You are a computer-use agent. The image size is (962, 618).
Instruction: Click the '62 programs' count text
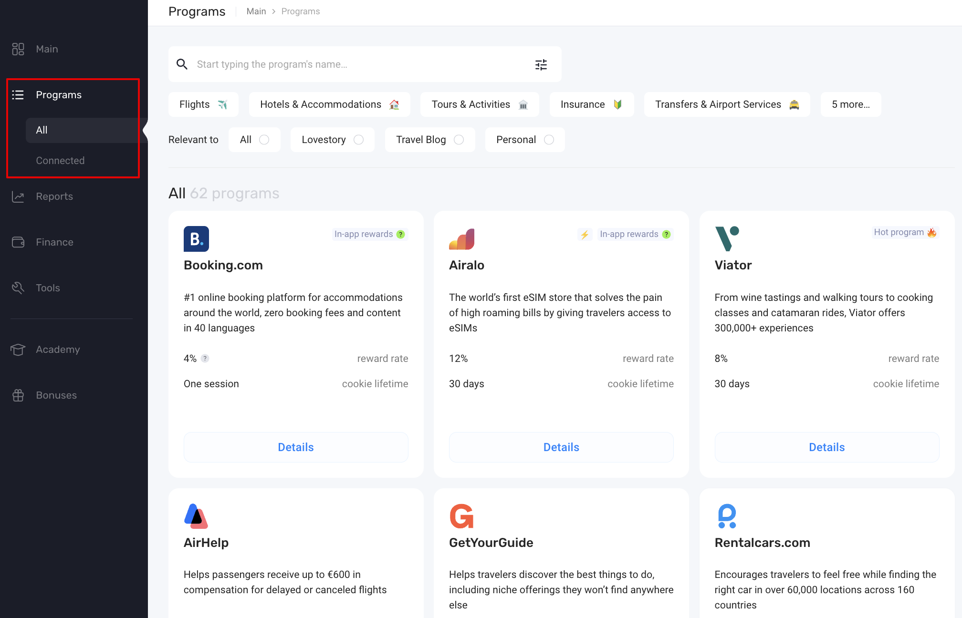(235, 193)
